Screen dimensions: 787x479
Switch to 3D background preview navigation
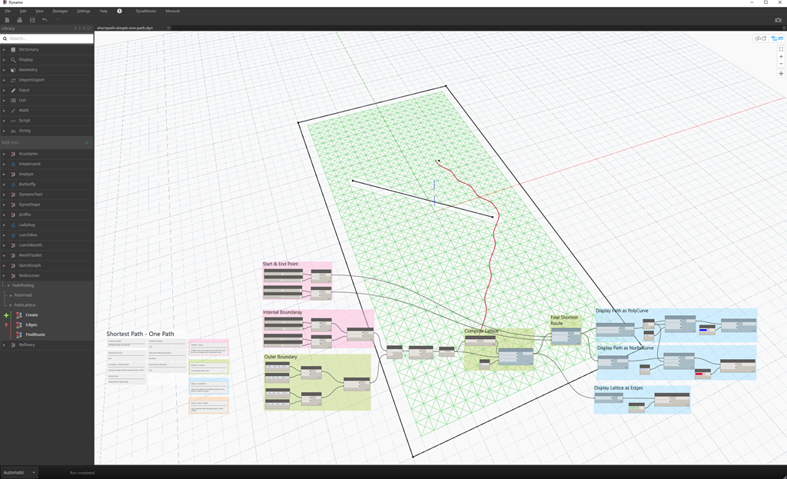pyautogui.click(x=760, y=38)
